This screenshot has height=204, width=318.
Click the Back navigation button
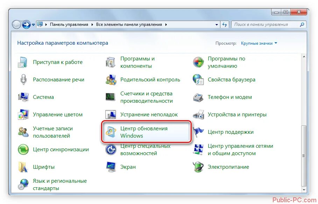[x=16, y=25]
